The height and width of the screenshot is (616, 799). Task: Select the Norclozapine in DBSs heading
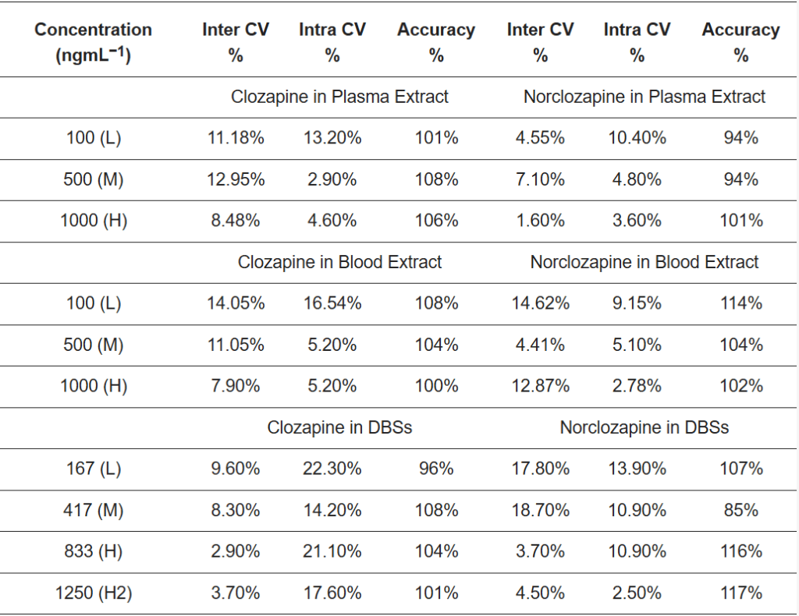click(645, 427)
